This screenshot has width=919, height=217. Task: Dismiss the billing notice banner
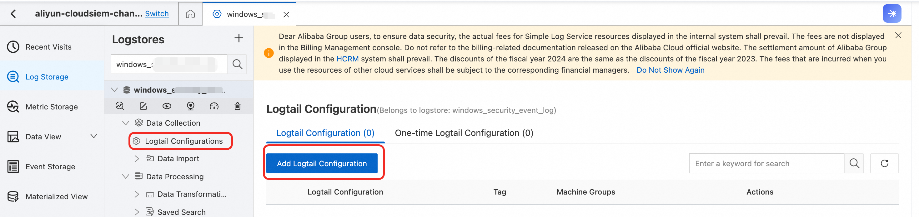pyautogui.click(x=898, y=35)
